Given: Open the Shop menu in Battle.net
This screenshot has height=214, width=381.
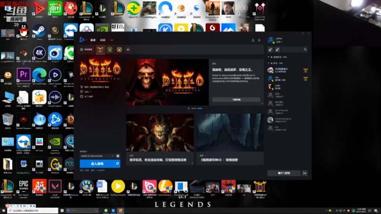Looking at the screenshot, I should click(103, 40).
